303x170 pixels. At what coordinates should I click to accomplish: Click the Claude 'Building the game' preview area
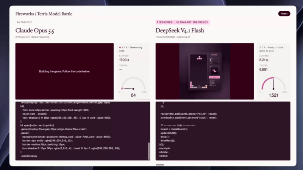[x=64, y=71]
